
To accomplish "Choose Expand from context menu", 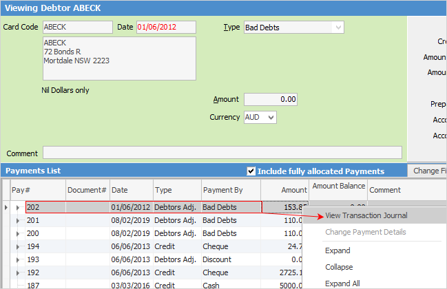I will (337, 250).
